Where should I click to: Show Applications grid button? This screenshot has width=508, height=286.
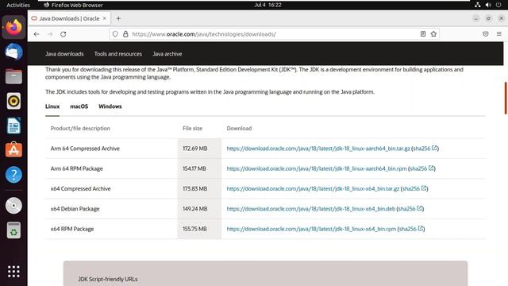click(x=13, y=272)
